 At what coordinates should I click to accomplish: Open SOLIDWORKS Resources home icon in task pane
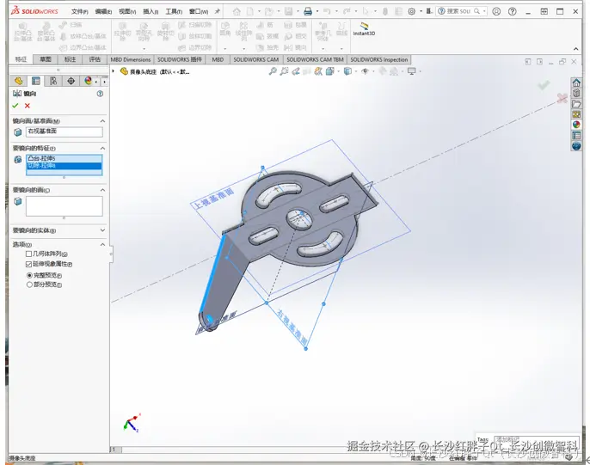[576, 83]
